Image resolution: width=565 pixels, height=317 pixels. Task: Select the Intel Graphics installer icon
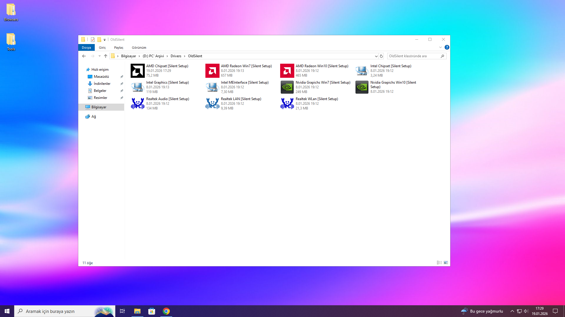click(138, 87)
